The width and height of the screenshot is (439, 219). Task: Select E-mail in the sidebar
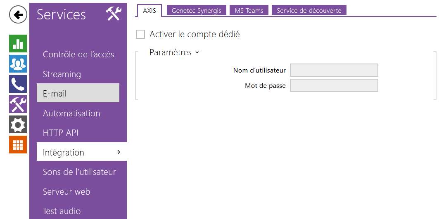55,94
